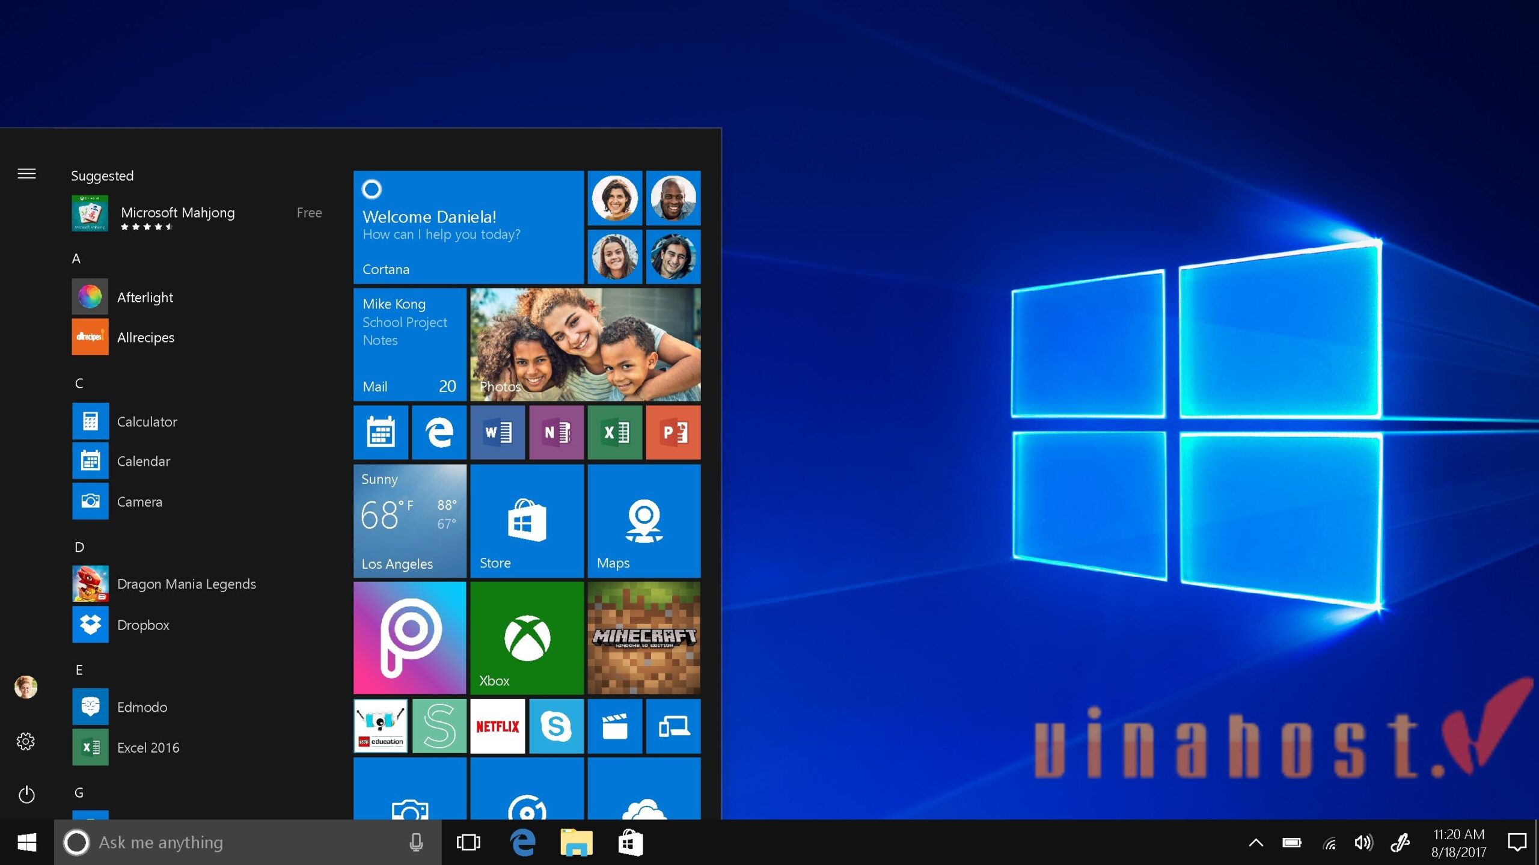1539x865 pixels.
Task: Launch the Calendar tile in the tile grid
Action: [x=381, y=432]
